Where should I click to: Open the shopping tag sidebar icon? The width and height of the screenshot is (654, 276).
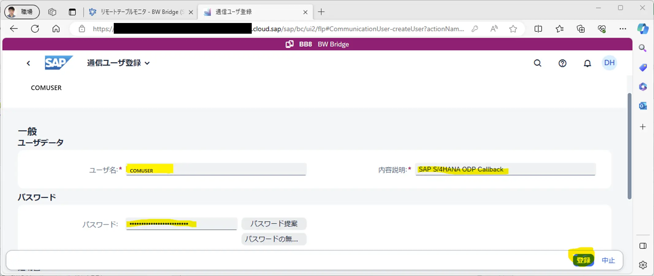pyautogui.click(x=643, y=67)
